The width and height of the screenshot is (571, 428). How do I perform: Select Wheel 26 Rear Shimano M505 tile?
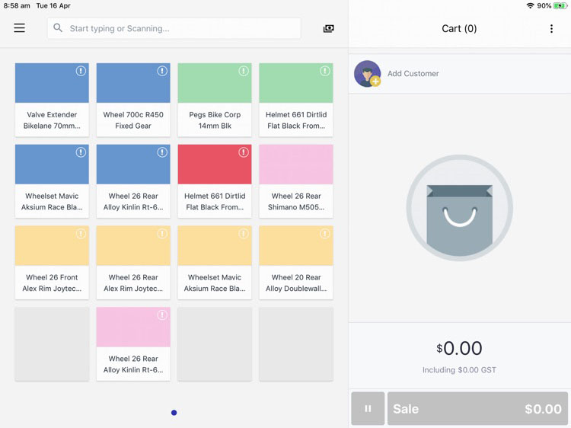tap(296, 181)
